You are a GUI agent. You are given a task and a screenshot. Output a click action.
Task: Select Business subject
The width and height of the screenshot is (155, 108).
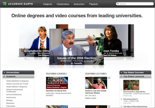(10, 103)
